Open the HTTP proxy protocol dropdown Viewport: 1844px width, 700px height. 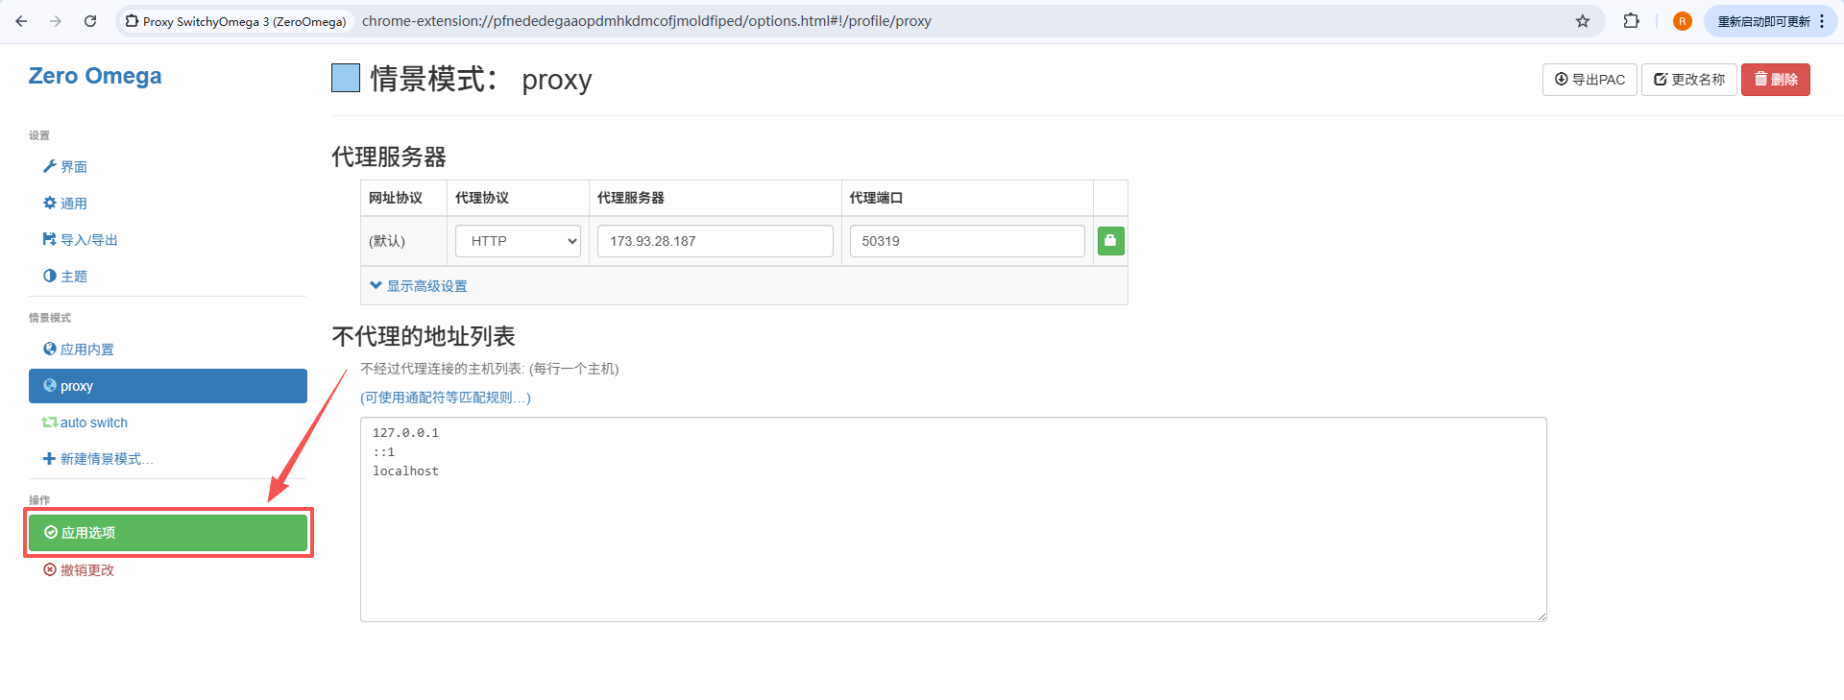pos(519,241)
